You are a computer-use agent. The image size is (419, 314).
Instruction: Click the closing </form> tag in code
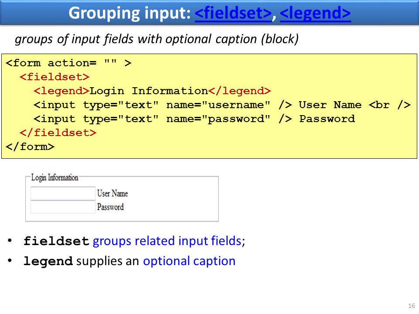coord(30,147)
